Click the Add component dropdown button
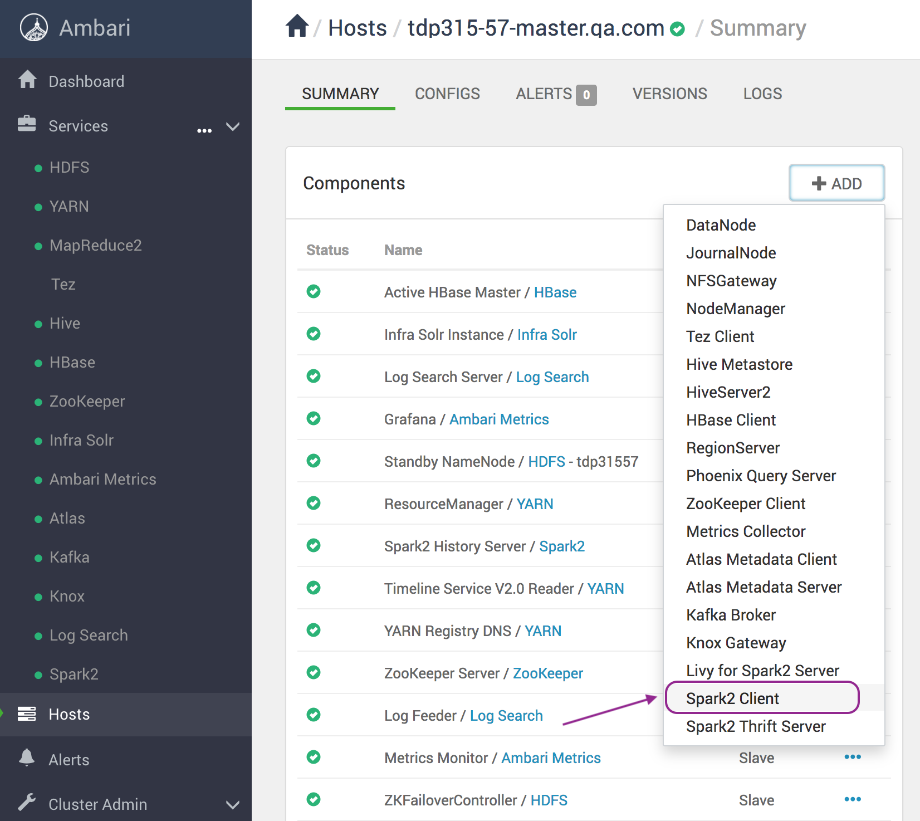The width and height of the screenshot is (920, 821). click(836, 183)
